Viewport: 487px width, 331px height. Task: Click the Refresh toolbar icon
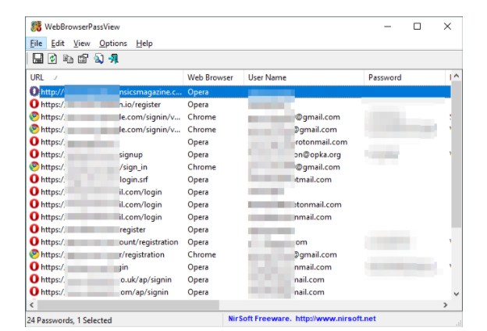[x=52, y=59]
